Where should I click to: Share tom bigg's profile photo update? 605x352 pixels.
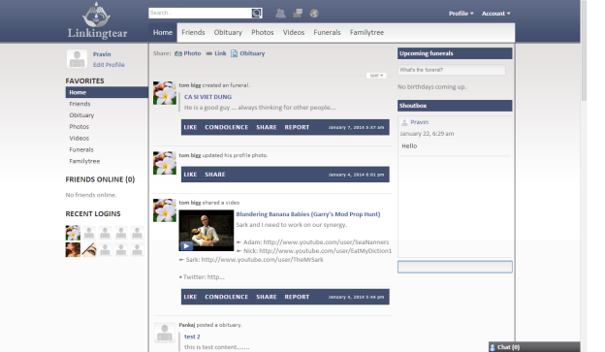[x=215, y=175]
